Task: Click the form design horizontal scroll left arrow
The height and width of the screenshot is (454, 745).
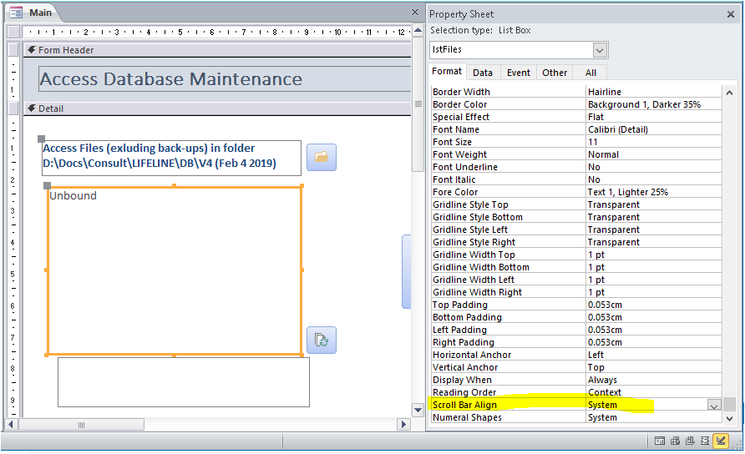Action: coord(12,424)
